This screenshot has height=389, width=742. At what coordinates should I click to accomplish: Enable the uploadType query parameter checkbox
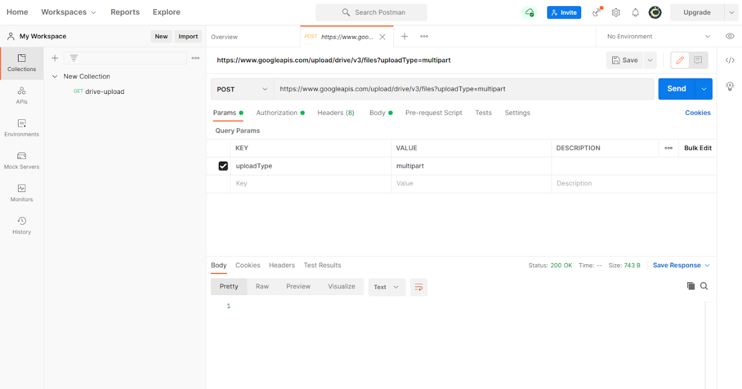(x=223, y=165)
